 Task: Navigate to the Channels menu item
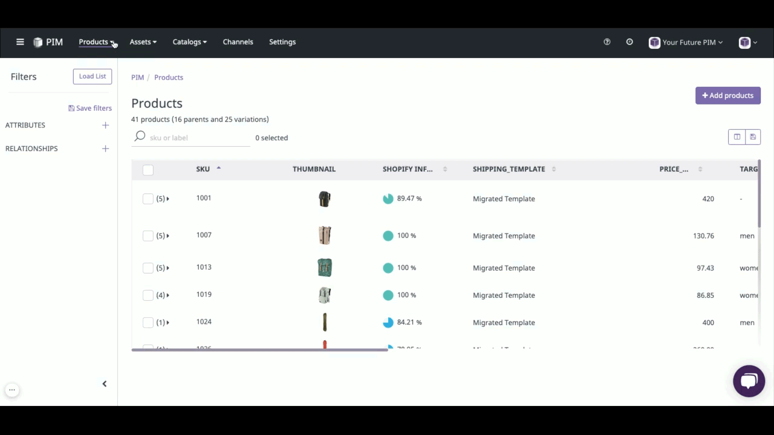pyautogui.click(x=238, y=42)
